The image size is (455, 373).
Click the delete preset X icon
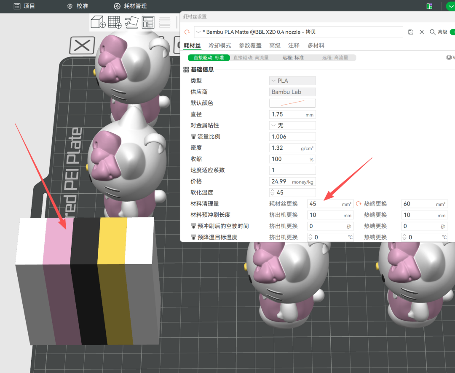pos(422,32)
